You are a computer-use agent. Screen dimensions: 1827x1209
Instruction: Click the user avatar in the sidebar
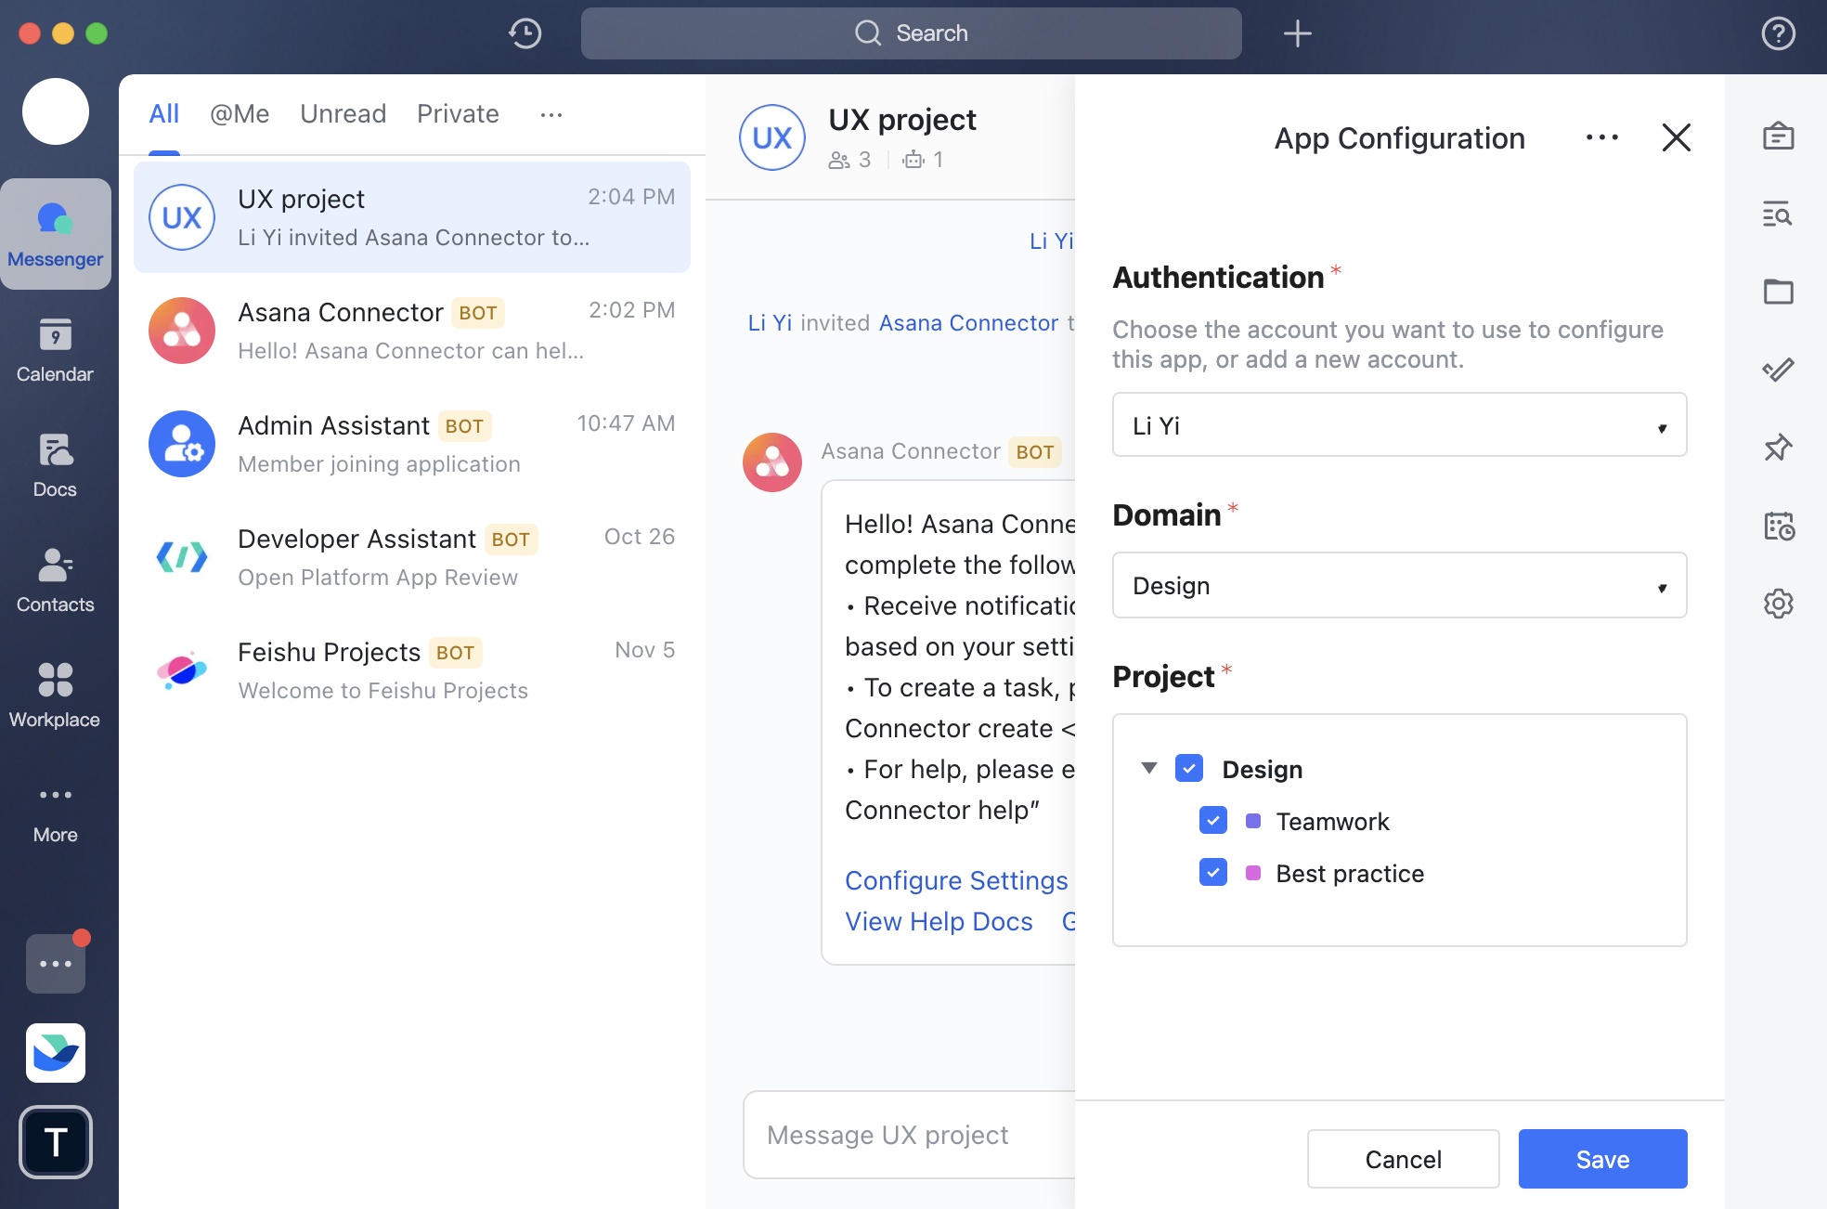coord(56,111)
